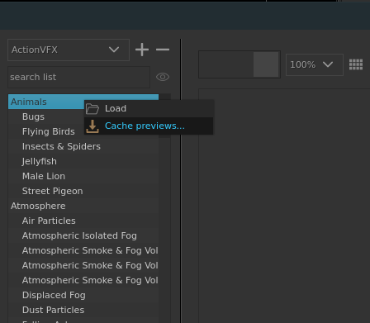Click into the search list field
Image resolution: width=370 pixels, height=323 pixels.
pos(78,77)
